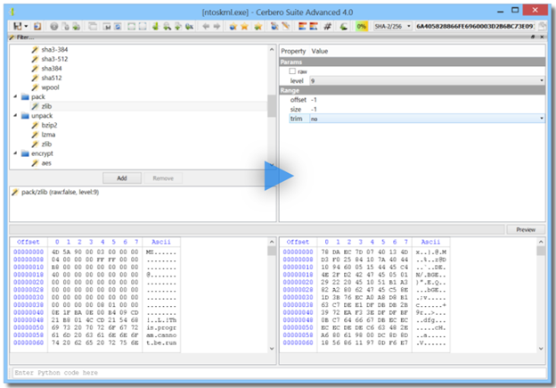Click the Preview button
This screenshot has width=556, height=388.
[x=526, y=229]
